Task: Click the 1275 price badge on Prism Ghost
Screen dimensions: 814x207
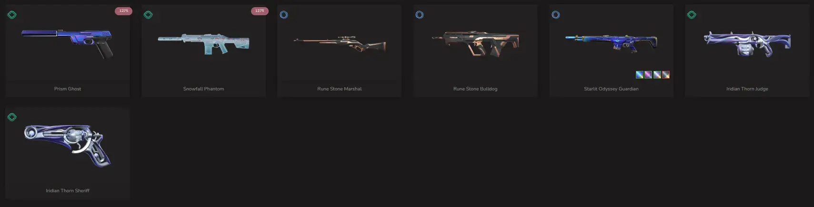Action: pyautogui.click(x=123, y=10)
